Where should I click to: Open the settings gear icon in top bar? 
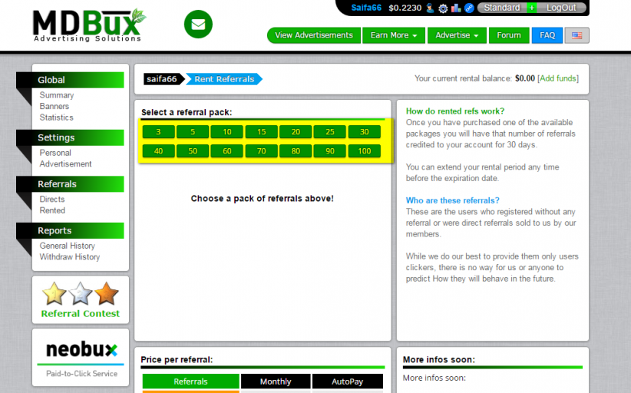point(443,8)
